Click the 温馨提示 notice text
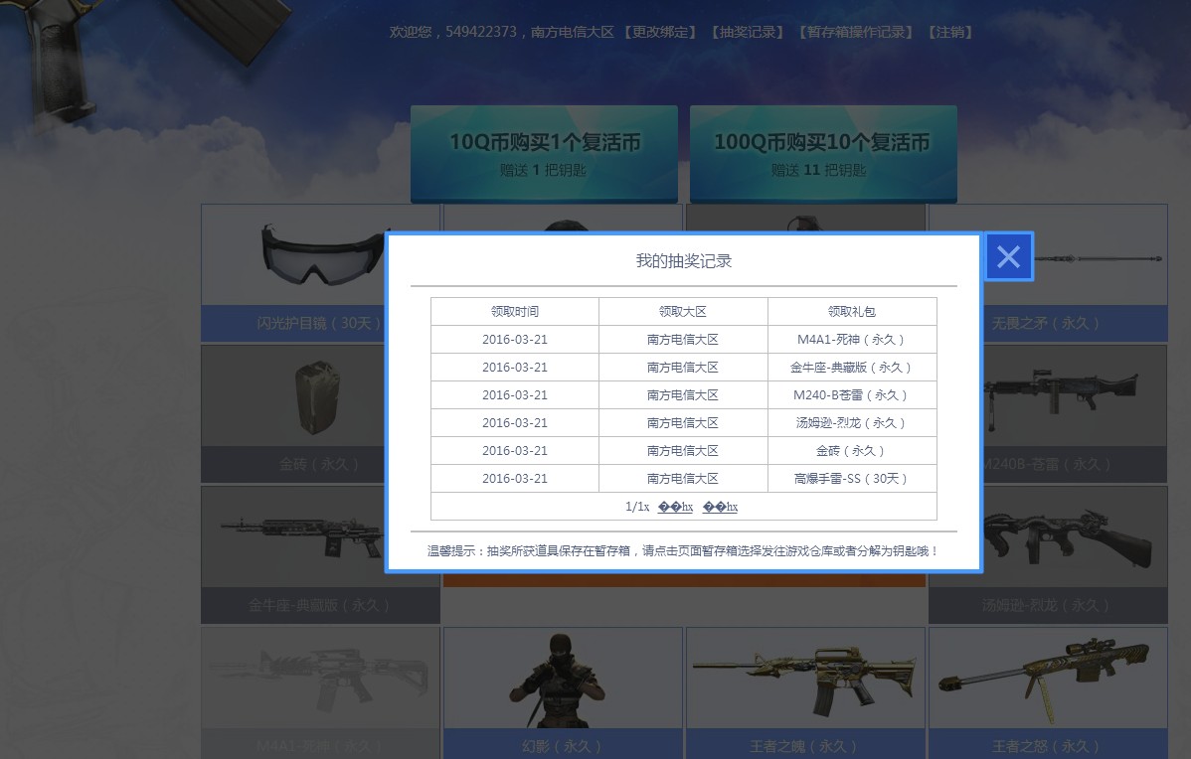 (x=683, y=551)
